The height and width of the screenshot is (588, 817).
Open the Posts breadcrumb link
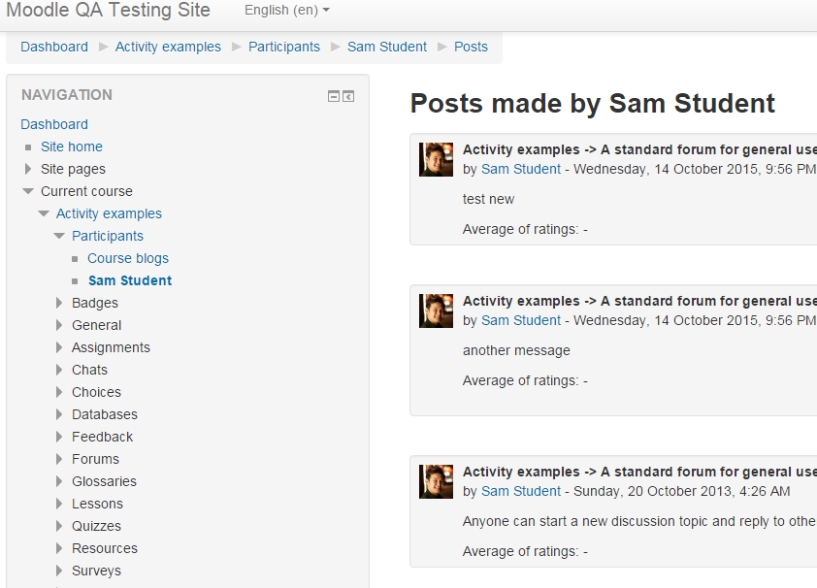(471, 47)
